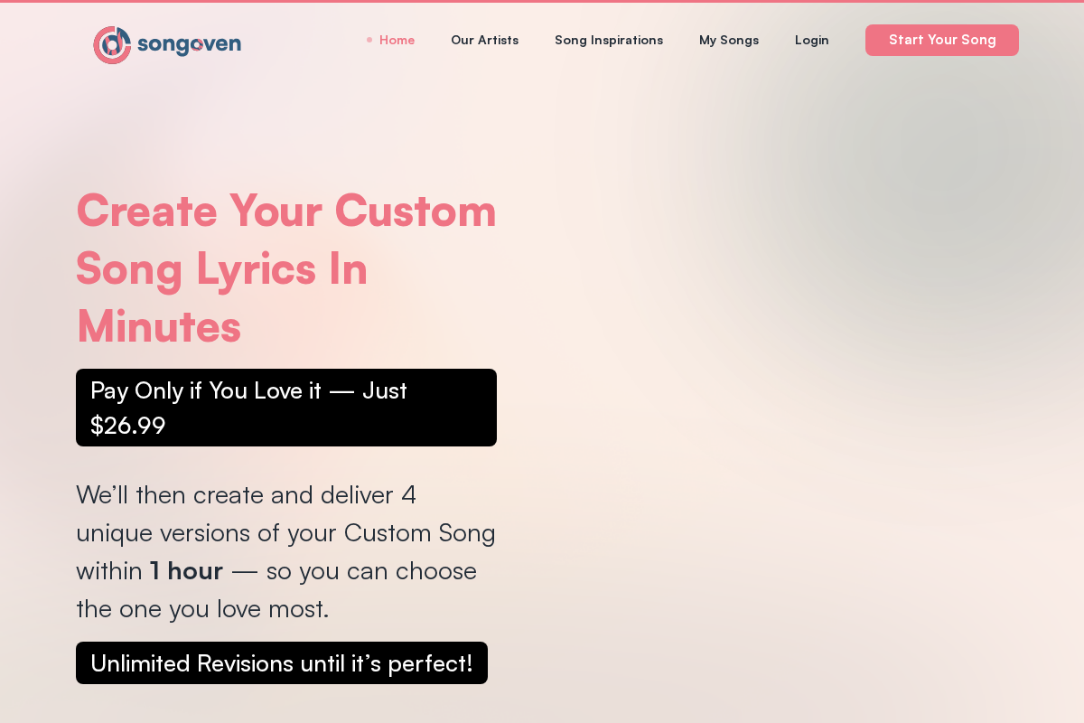Click the orange 'o' in the Songoven wordmark

point(199,45)
